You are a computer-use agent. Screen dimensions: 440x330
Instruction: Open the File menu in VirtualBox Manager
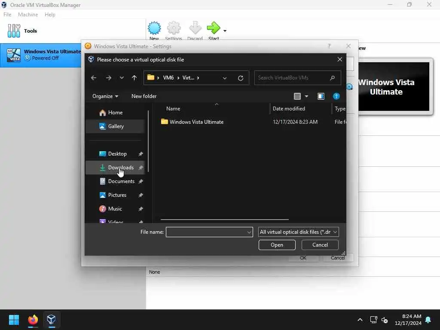point(7,15)
